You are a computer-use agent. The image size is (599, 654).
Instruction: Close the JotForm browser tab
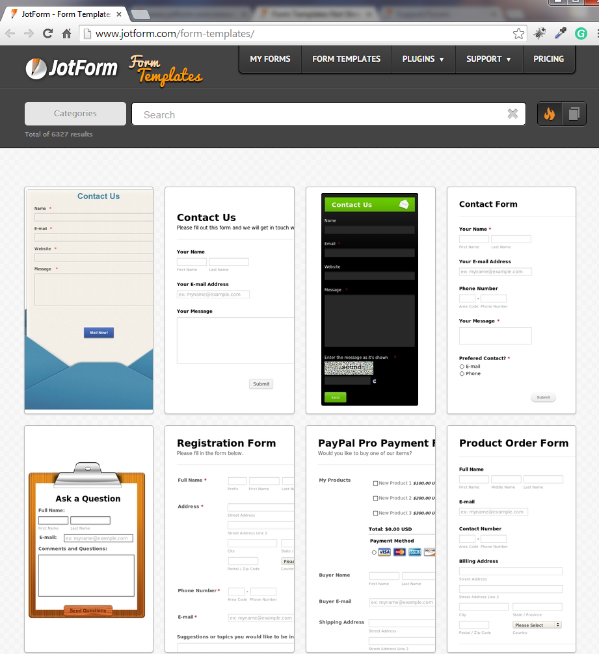pos(119,14)
